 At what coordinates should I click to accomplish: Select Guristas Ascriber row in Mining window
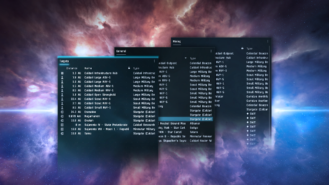[x=241, y=101]
